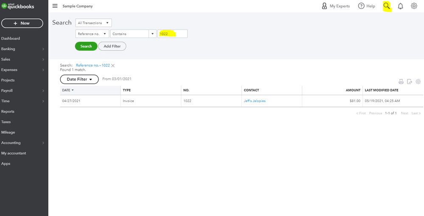Click the + New button

(22, 23)
